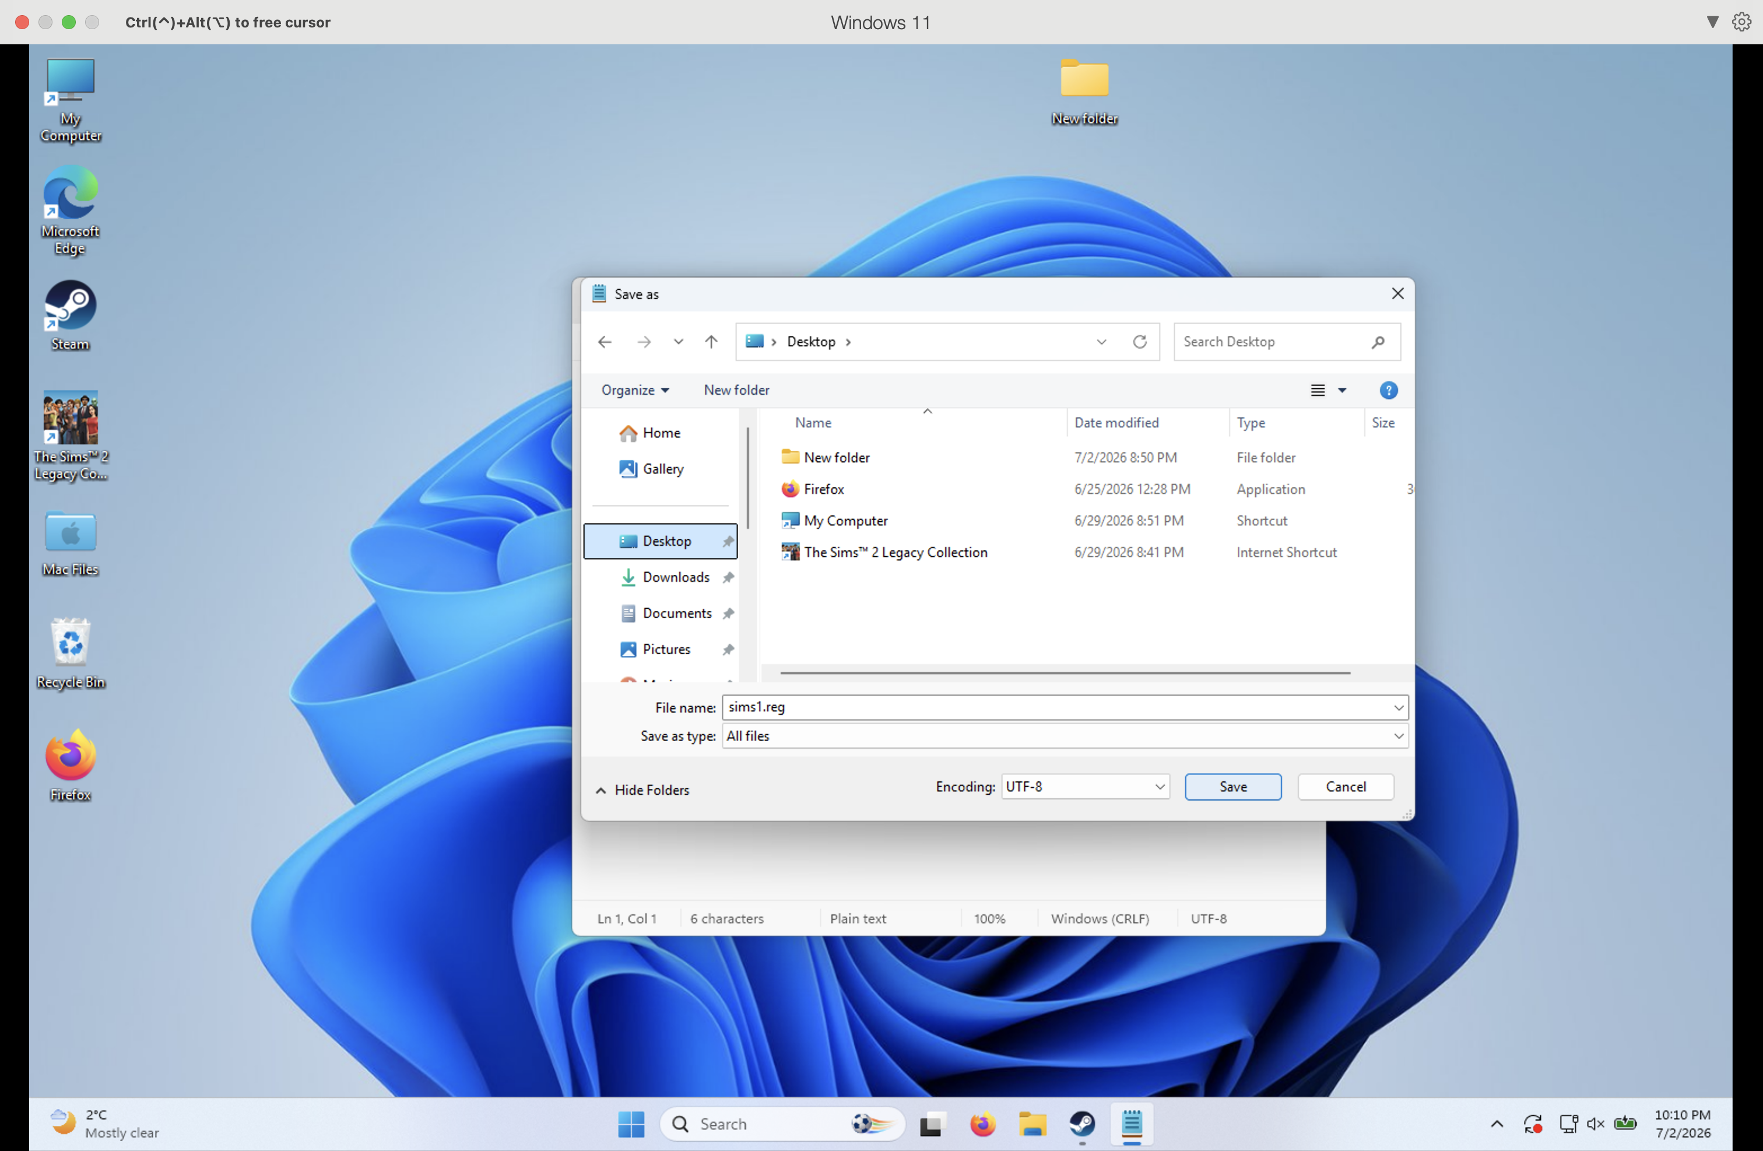Click Plain text in Notepad status bar
The height and width of the screenshot is (1151, 1763).
point(857,918)
